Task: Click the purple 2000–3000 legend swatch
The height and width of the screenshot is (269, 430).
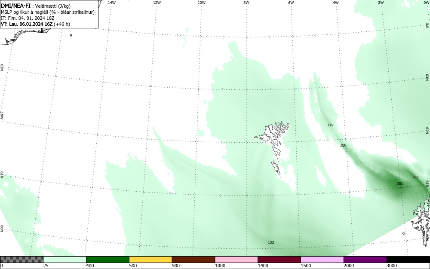Action: click(365, 260)
